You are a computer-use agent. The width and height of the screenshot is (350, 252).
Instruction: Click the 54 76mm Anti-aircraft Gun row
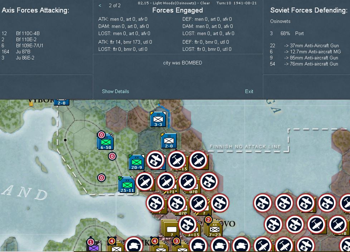[x=304, y=64]
